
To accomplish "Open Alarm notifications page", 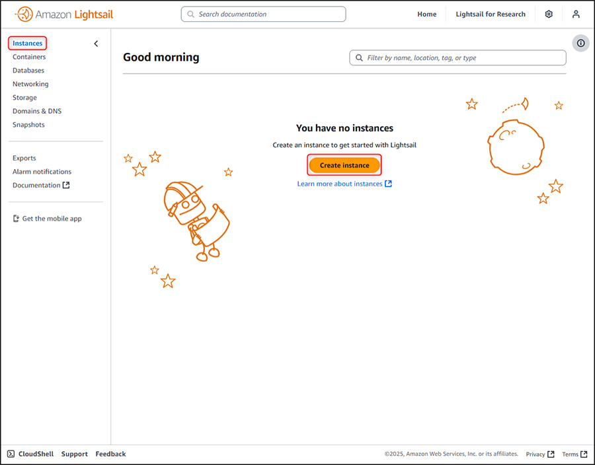I will [42, 171].
